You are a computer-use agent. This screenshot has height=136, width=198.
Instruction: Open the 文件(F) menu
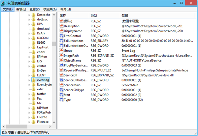8,9
